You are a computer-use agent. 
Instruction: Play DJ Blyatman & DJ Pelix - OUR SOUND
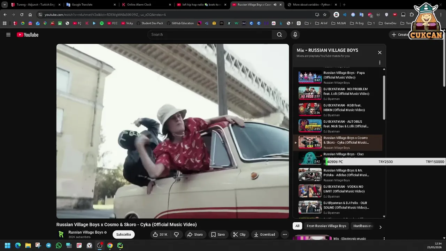click(337, 207)
